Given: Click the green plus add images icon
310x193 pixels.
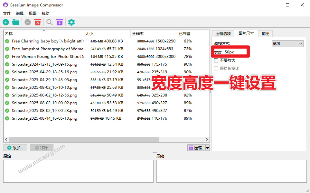Looking at the screenshot, I should point(6,22).
